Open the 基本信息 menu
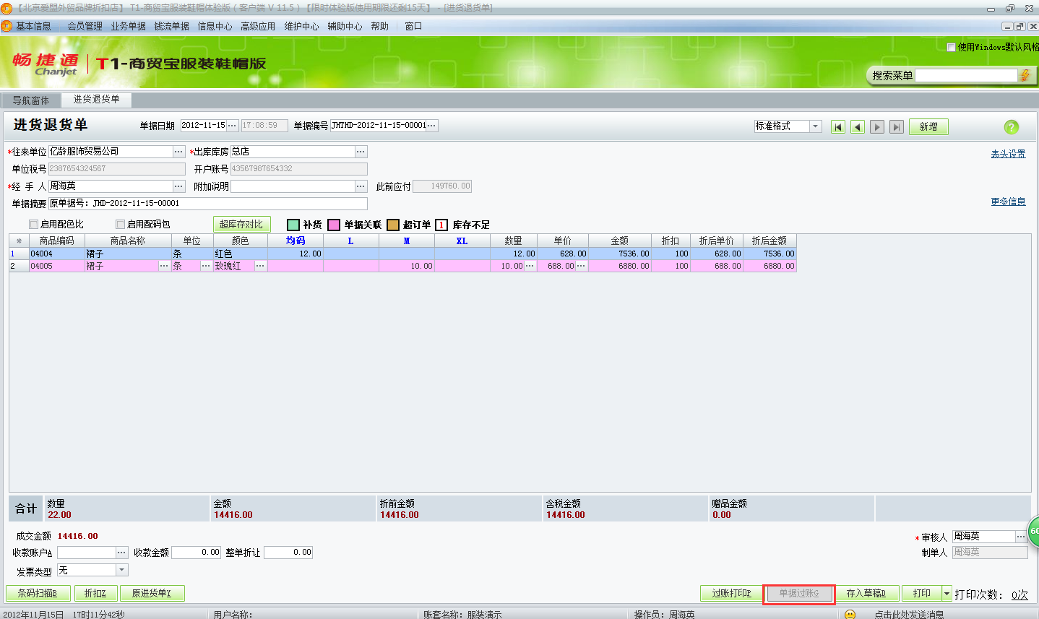The image size is (1039, 619). 33,27
